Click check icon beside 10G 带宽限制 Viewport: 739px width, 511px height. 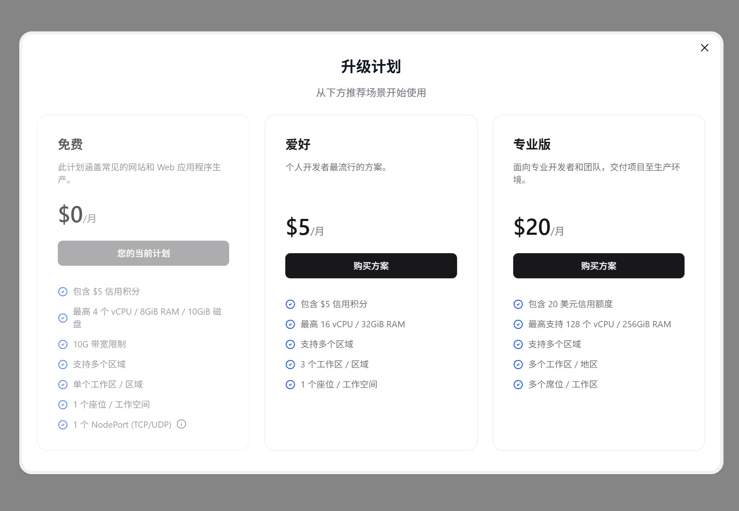coord(63,344)
